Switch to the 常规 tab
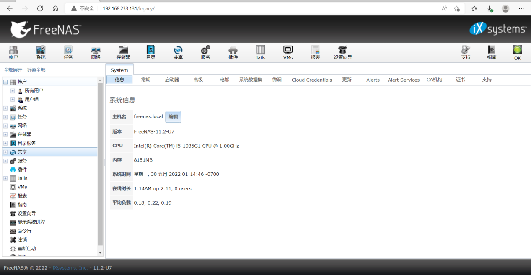The height and width of the screenshot is (275, 531). (x=146, y=80)
